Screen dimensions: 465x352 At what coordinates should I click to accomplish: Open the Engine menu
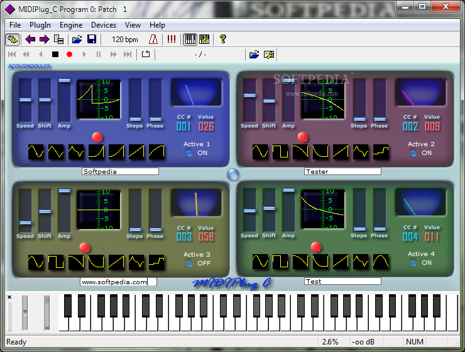[x=71, y=25]
